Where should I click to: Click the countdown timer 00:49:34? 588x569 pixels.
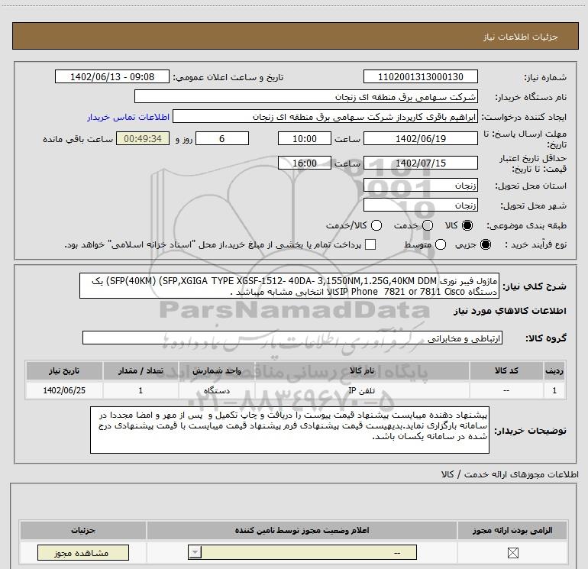(143, 139)
